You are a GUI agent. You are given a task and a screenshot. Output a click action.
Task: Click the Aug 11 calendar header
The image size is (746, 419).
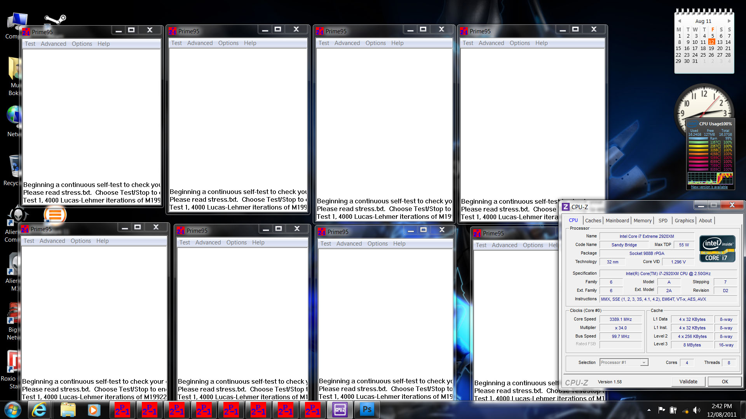pos(703,21)
